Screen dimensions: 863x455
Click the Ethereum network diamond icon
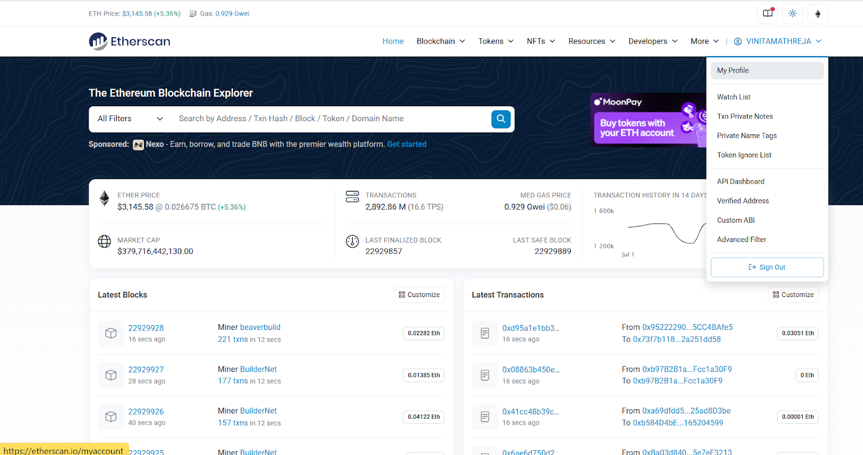pos(817,13)
